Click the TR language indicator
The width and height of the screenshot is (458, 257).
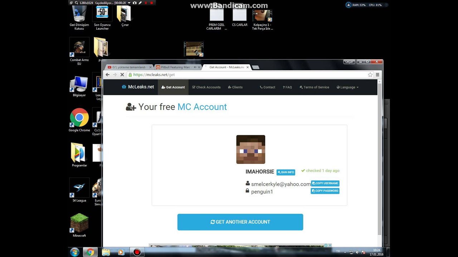click(x=338, y=252)
